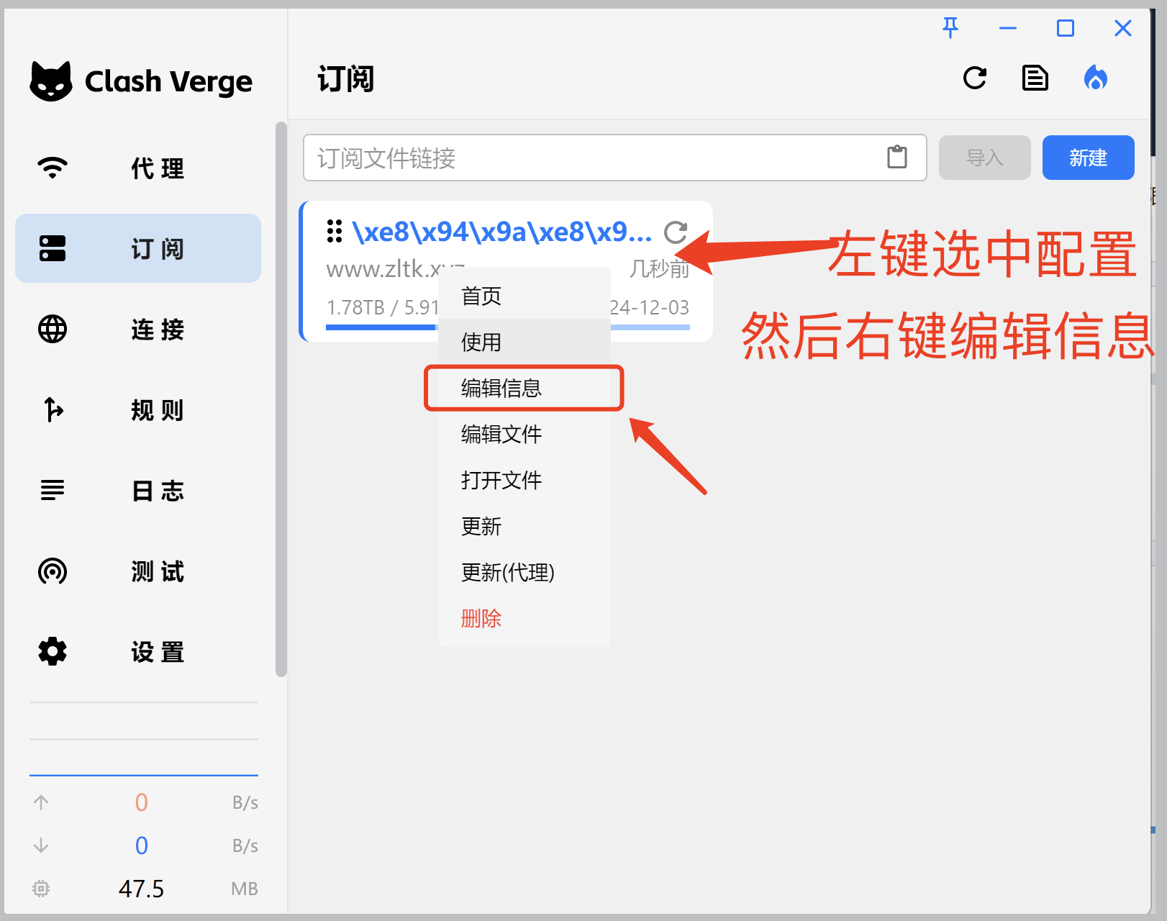Choose 编辑文件 from the context menu

coord(501,435)
